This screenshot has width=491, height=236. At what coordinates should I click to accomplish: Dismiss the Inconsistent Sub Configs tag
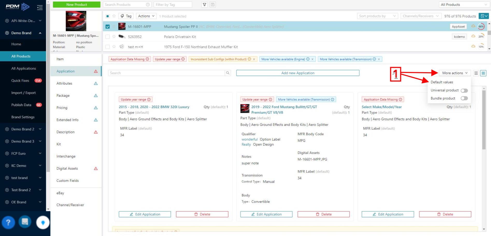[x=254, y=59]
